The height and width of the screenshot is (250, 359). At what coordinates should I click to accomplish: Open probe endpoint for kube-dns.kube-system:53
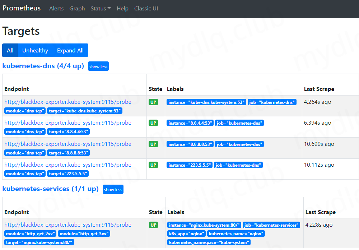(68, 102)
